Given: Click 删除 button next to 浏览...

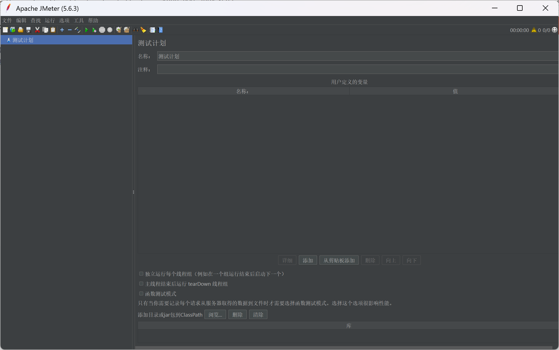Looking at the screenshot, I should (238, 315).
